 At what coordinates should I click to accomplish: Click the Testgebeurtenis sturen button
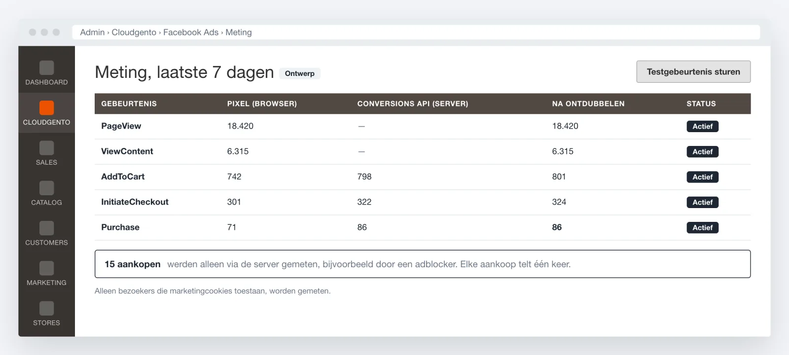click(693, 71)
